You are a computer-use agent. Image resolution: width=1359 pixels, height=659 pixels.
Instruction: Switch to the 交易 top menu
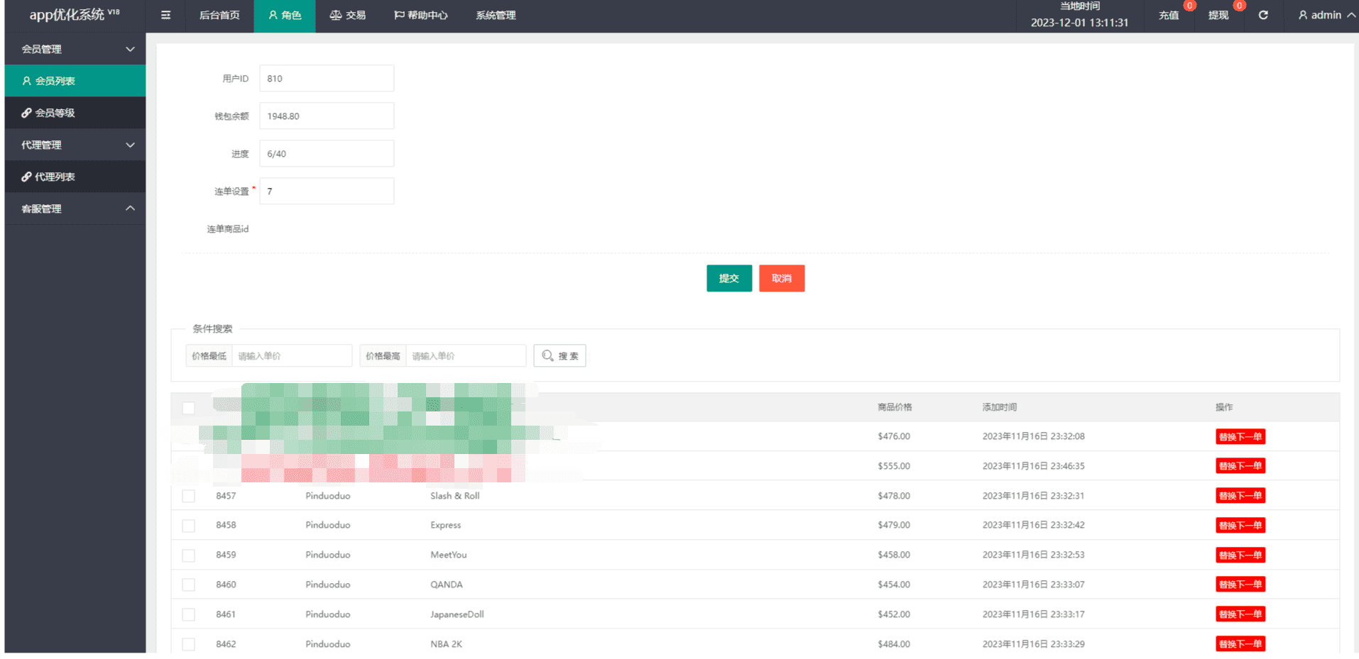tap(348, 15)
